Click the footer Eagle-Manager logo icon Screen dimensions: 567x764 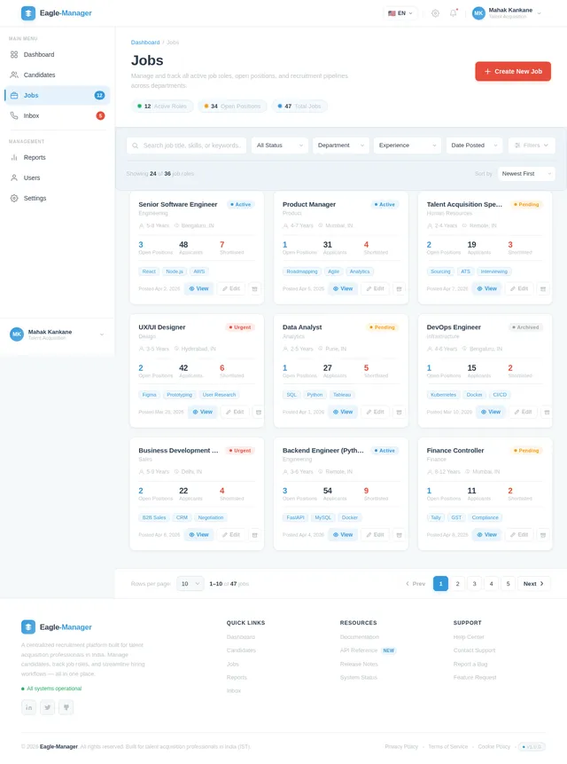tap(28, 627)
